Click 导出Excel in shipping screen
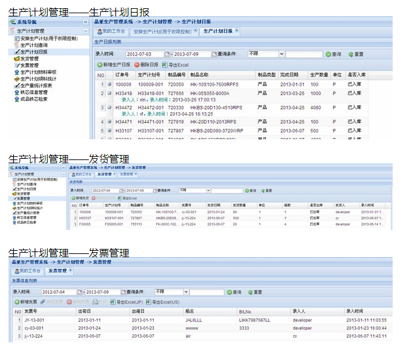Image resolution: width=404 pixels, height=363 pixels. coord(127,198)
